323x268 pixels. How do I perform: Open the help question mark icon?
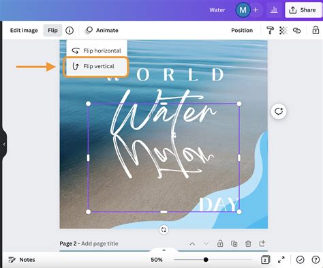coord(316,260)
